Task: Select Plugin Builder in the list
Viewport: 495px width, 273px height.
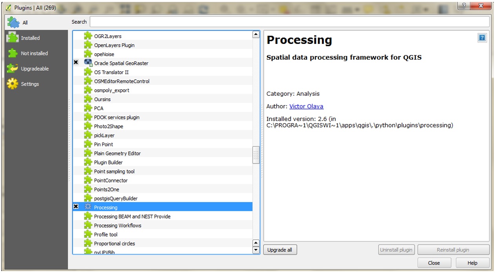Action: (x=108, y=162)
